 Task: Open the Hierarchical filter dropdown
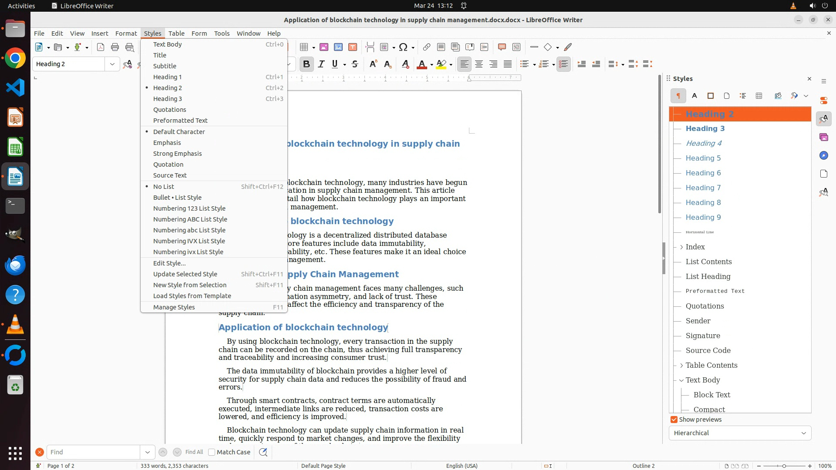[x=740, y=433]
